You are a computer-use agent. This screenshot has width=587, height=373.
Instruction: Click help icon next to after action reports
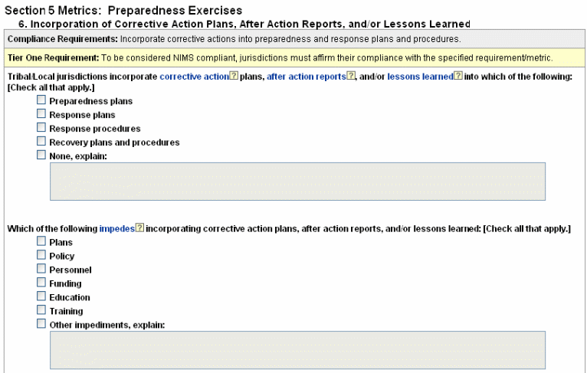pos(351,77)
